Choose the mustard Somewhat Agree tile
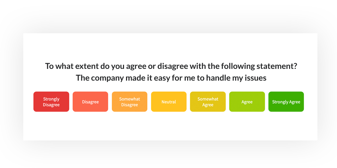 coord(208,101)
